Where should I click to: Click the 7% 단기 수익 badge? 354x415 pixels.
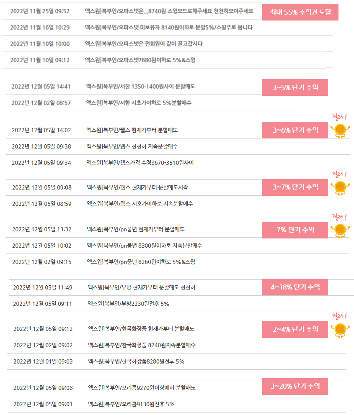pos(295,230)
